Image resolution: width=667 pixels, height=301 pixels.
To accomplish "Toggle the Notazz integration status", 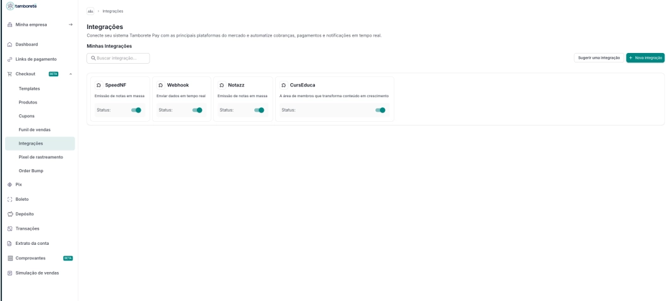I will click(259, 110).
